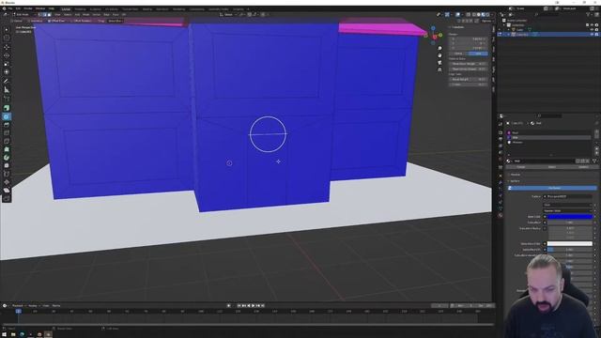The height and width of the screenshot is (338, 601).
Task: Enable vertex select mode
Action: click(40, 15)
